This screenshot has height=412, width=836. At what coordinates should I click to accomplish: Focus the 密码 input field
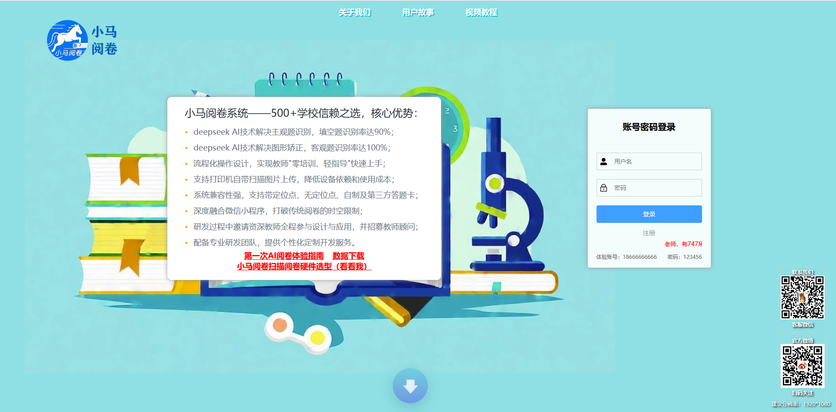649,188
